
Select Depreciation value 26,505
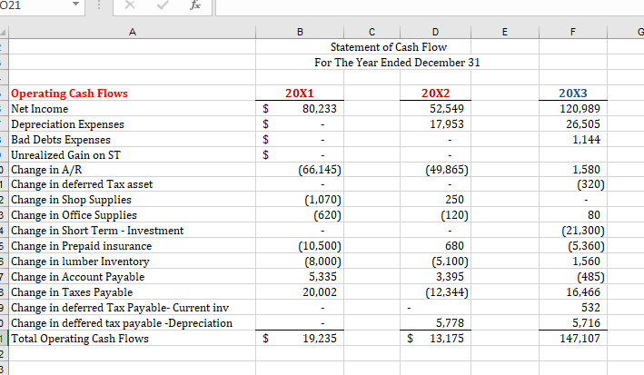click(573, 124)
